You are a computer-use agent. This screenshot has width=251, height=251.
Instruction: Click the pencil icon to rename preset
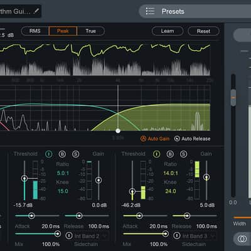click(x=36, y=11)
